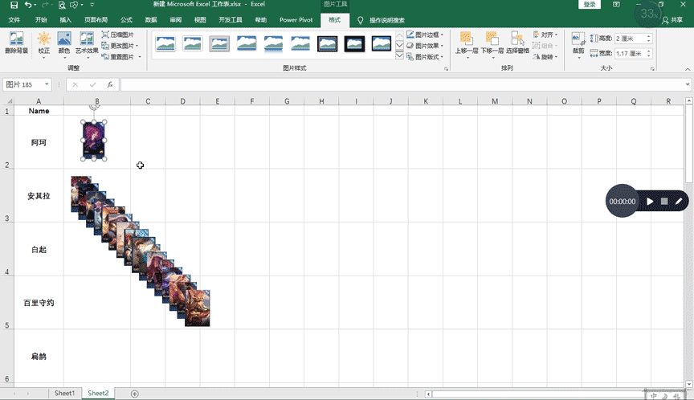Viewport: 694px width, 400px height.
Task: Collapse the ribbon with the chevron
Action: [688, 69]
